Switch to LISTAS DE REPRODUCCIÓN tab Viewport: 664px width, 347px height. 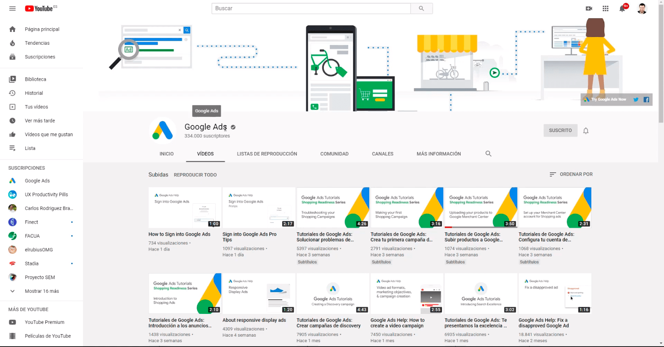[x=267, y=154]
